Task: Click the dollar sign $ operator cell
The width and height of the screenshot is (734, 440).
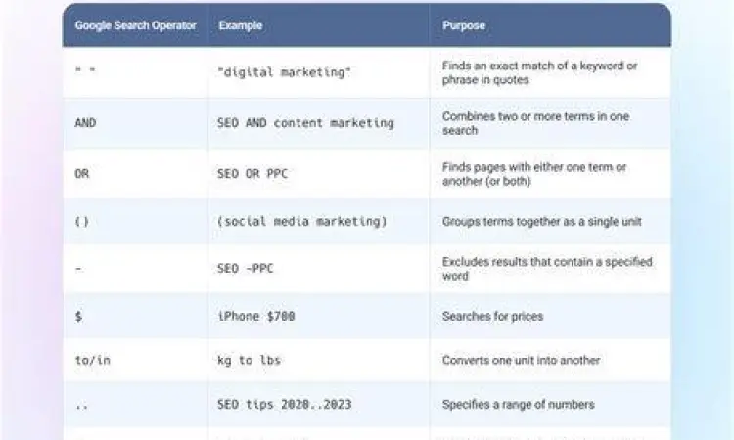Action: pyautogui.click(x=78, y=316)
